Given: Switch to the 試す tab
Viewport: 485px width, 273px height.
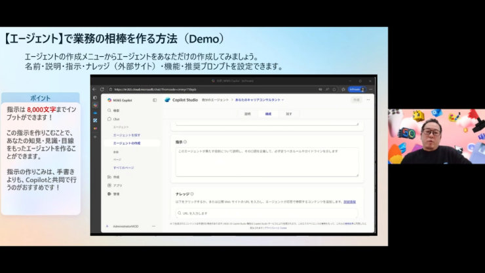Looking at the screenshot, I should coord(288,114).
